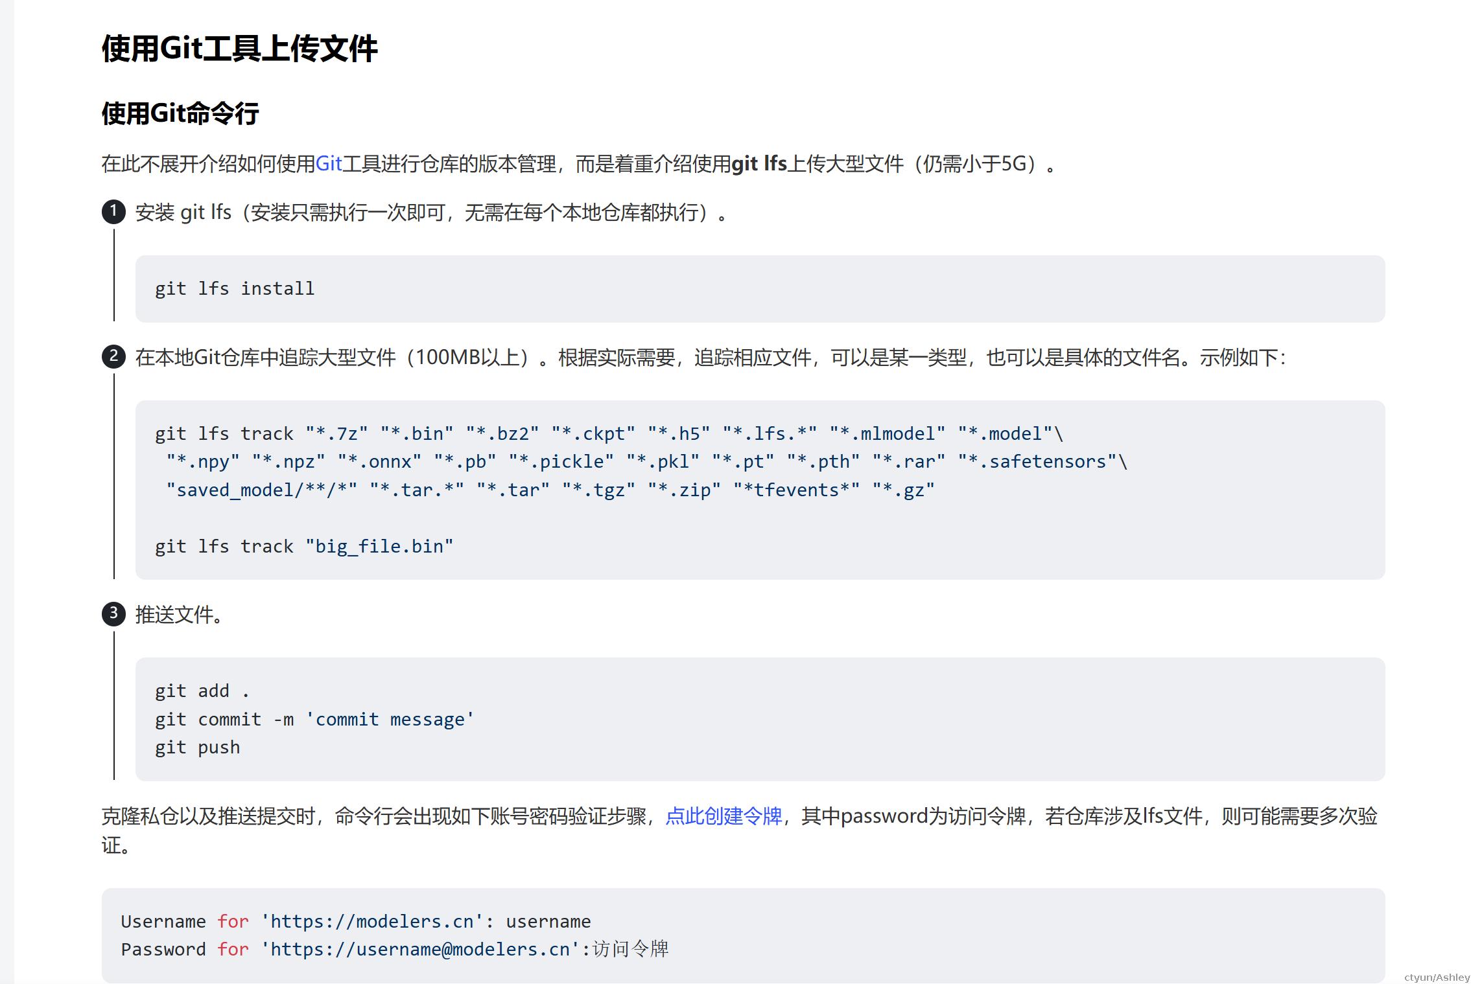Click the Password for username@modelers.cn line
The image size is (1471, 984).
[x=395, y=950]
